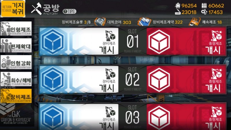Go to T-Doll Retire tab
231x130 pixels.
[x=16, y=79]
